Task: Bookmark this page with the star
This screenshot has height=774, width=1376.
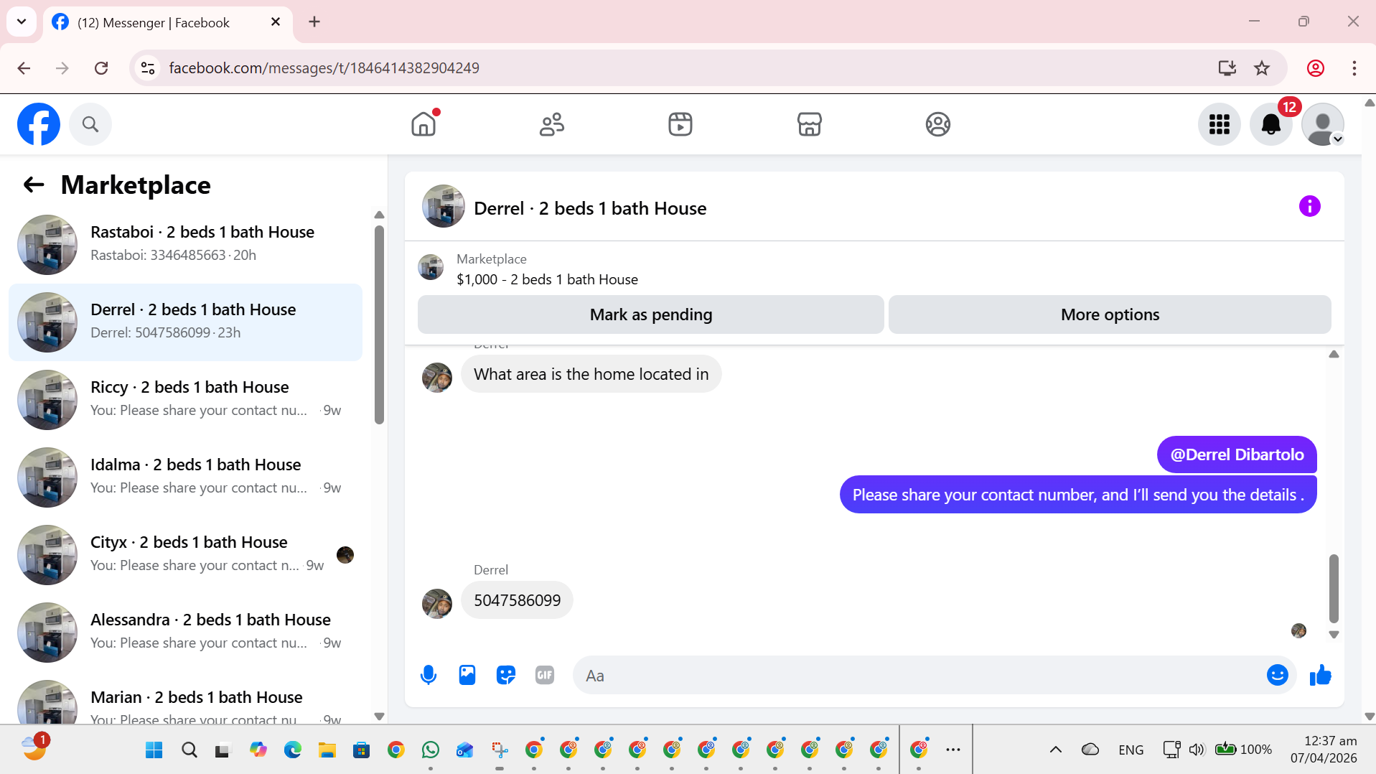Action: (x=1262, y=68)
